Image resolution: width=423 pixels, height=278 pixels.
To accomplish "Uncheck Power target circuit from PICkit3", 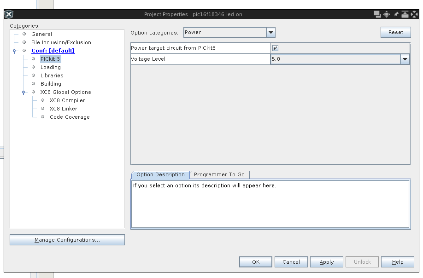I will point(275,48).
